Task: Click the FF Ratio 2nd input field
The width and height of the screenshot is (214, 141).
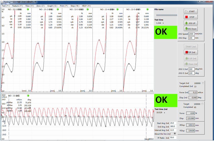Action: tap(173, 137)
